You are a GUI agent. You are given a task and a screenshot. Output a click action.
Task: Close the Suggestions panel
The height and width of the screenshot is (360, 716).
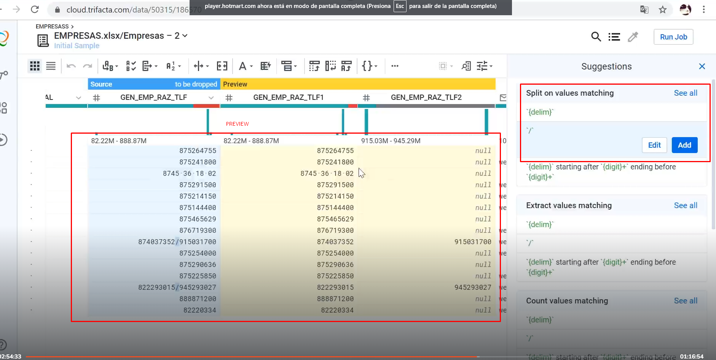[702, 66]
